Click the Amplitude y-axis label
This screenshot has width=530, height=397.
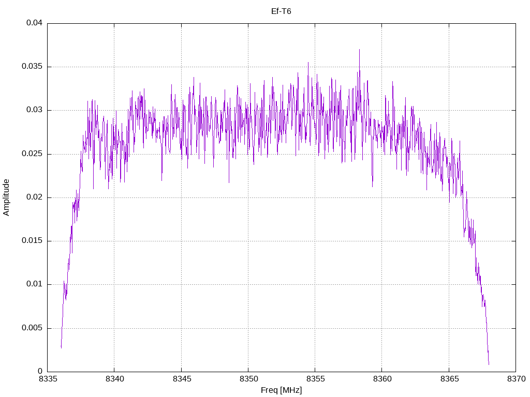click(x=6, y=197)
